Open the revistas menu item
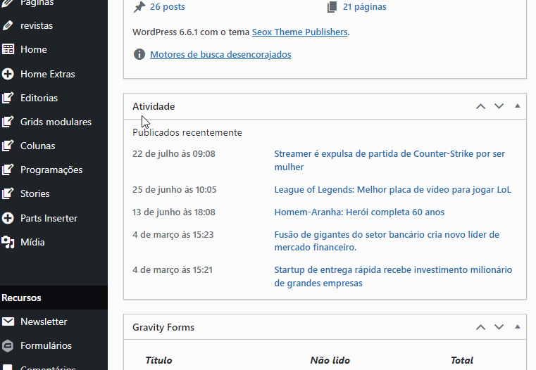Viewport: 536px width, 370px height. click(37, 25)
